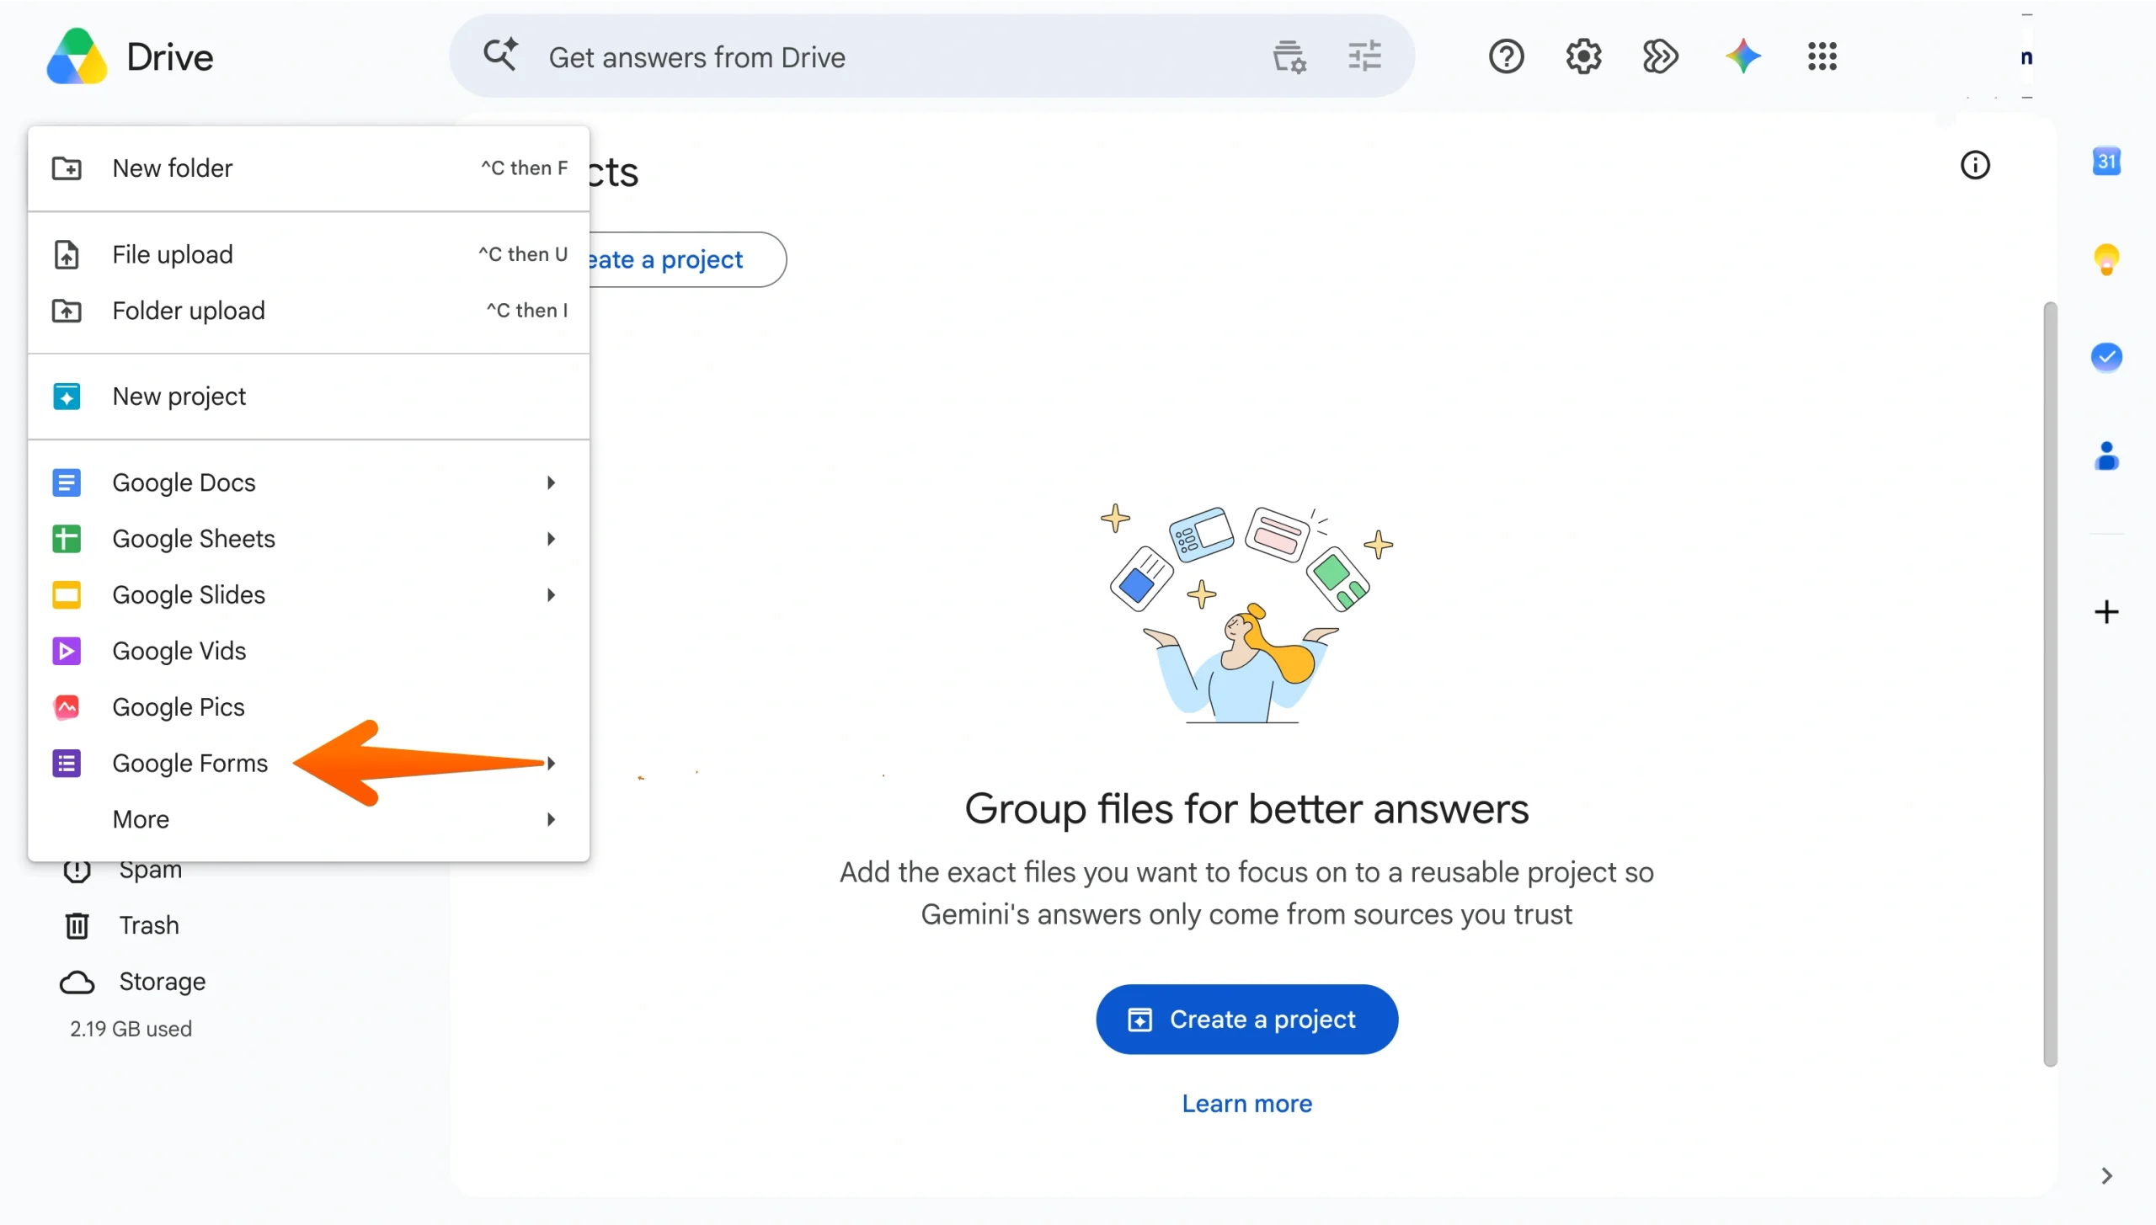Click the Google Drive logo
Image resolution: width=2156 pixels, height=1225 pixels.
(77, 56)
